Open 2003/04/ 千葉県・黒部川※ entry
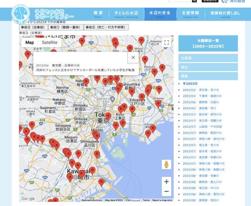Image resolution: width=251 pixels, height=206 pixels. click(x=202, y=96)
